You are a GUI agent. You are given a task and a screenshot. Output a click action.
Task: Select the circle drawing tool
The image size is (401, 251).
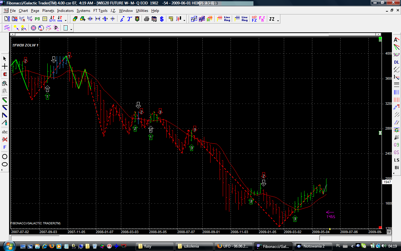(5, 157)
